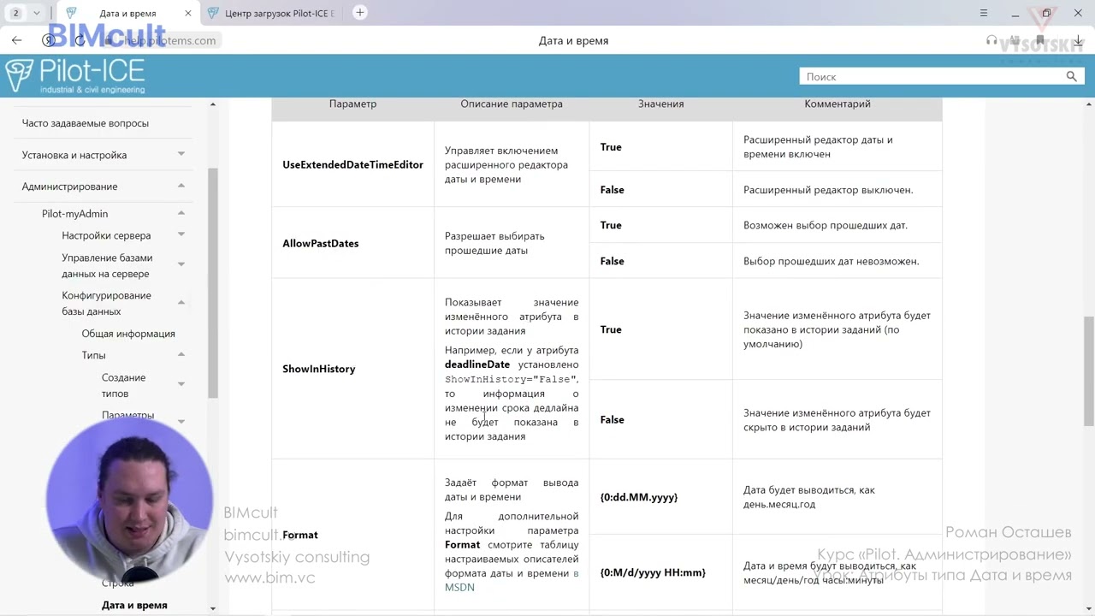The width and height of the screenshot is (1095, 616).
Task: Click sidebar scroll-up arrow
Action: (213, 104)
